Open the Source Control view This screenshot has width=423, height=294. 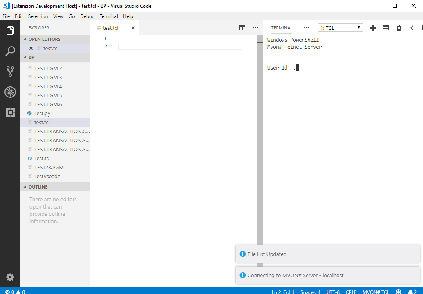[x=10, y=71]
